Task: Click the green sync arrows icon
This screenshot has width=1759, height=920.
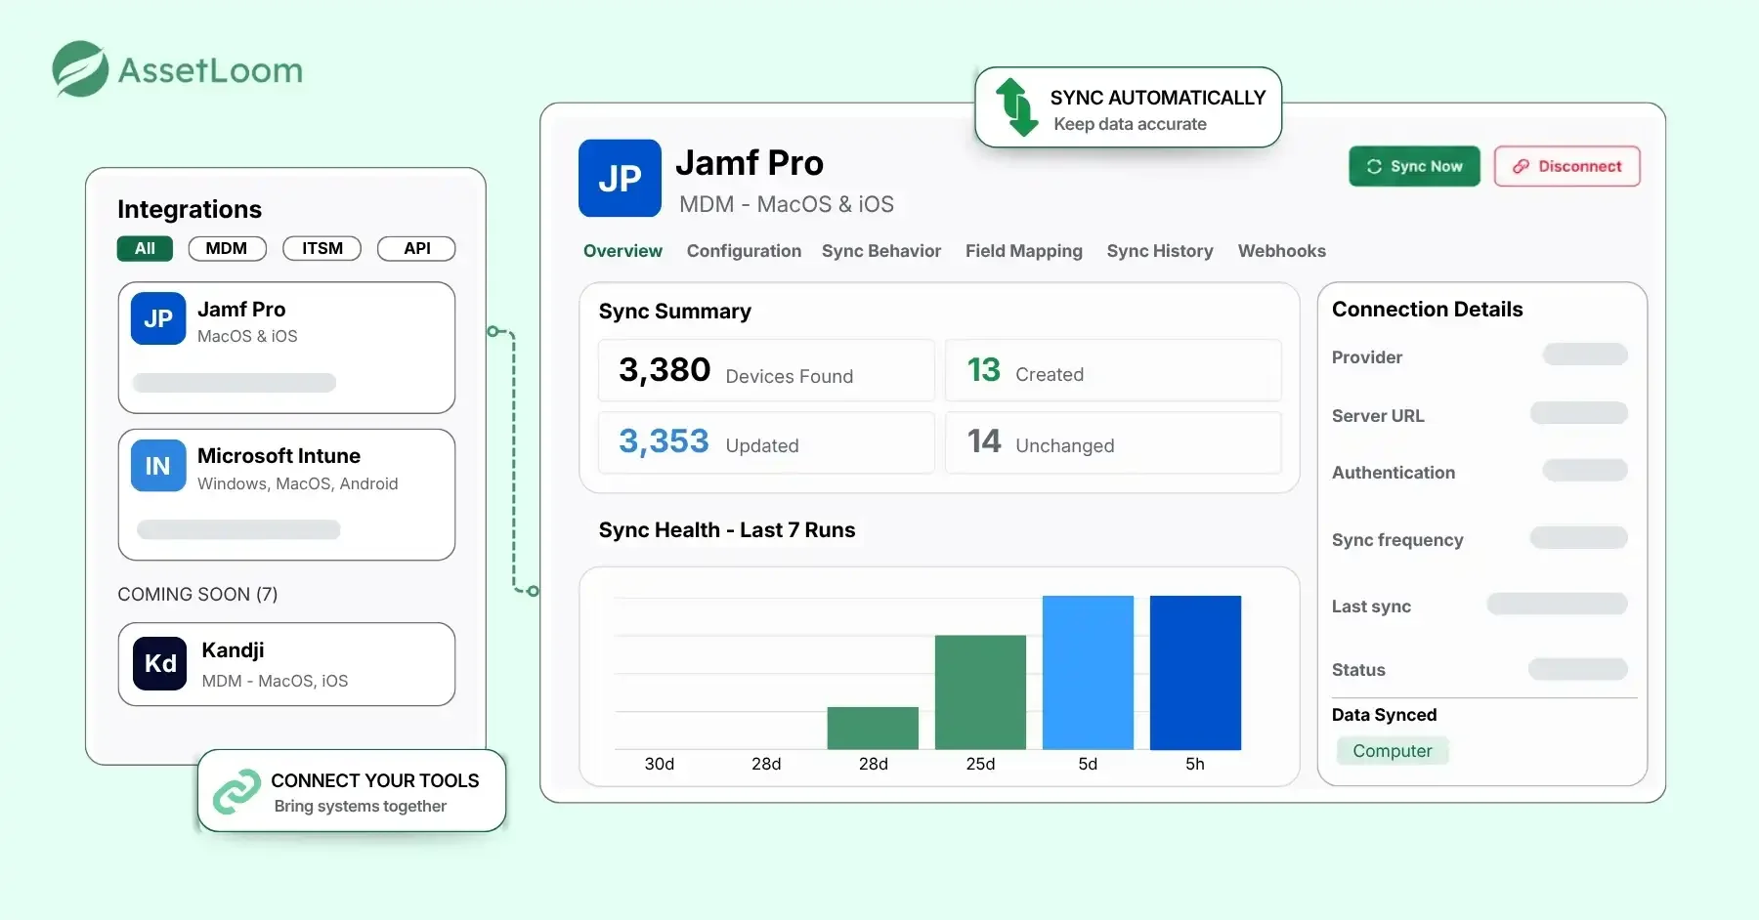Action: point(1016,107)
